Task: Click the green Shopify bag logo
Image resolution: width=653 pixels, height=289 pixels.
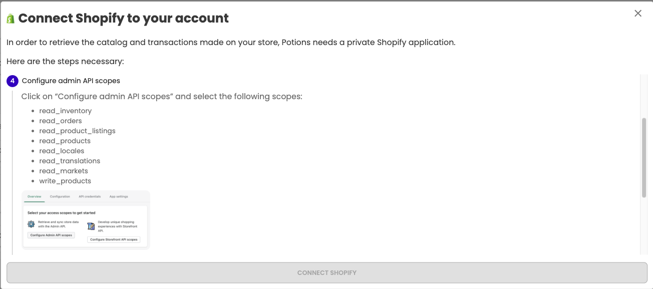Action: [x=11, y=19]
